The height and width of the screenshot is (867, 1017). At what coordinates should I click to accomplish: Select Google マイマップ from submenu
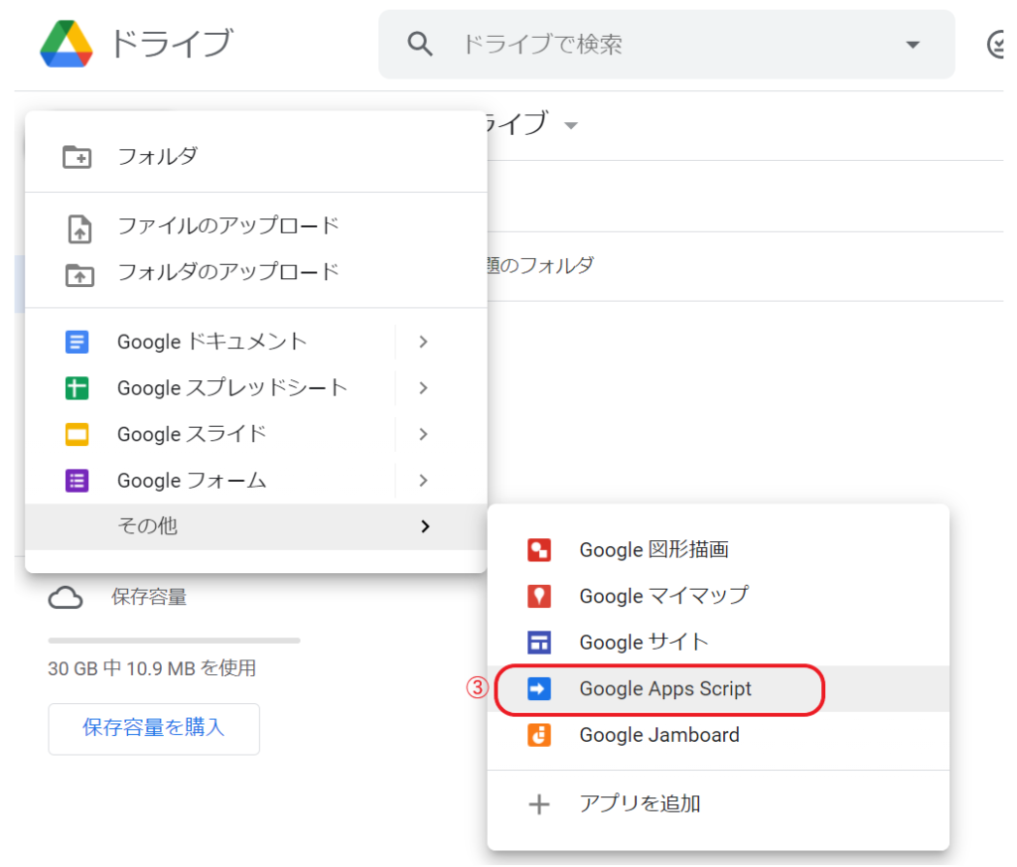tap(718, 596)
